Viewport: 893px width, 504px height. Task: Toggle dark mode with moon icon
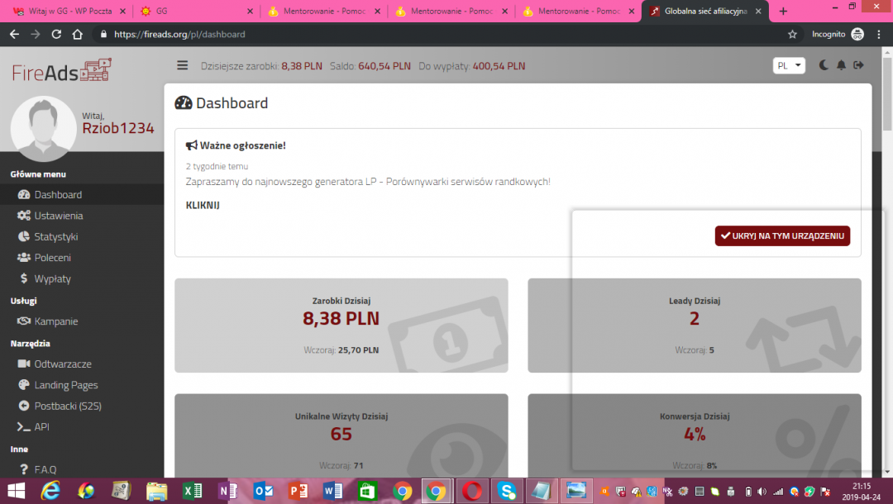click(824, 66)
